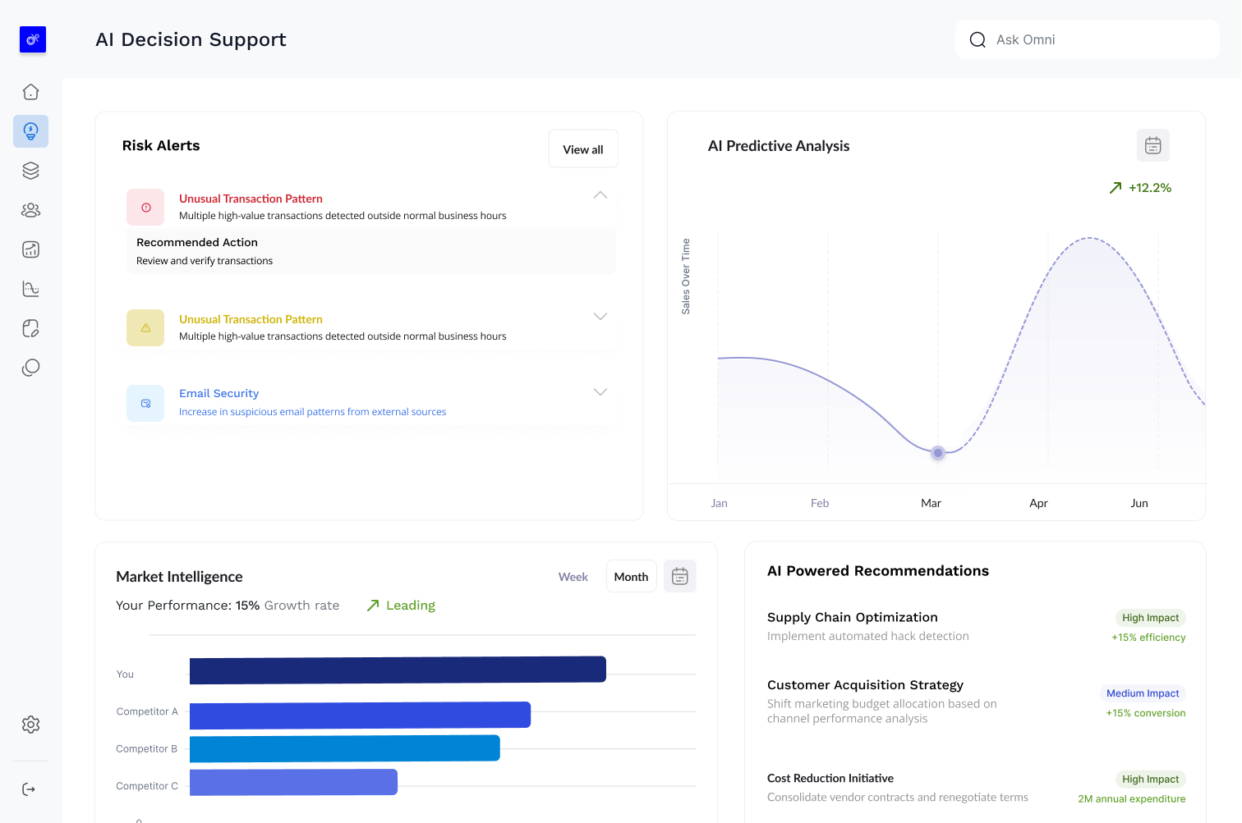Collapse the red Unusual Transaction Pattern alert
Image resolution: width=1242 pixels, height=823 pixels.
[x=600, y=195]
